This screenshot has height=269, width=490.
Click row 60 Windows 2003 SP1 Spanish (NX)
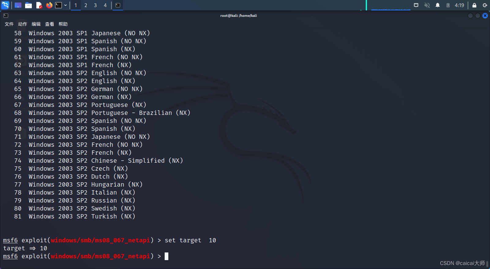(75, 49)
